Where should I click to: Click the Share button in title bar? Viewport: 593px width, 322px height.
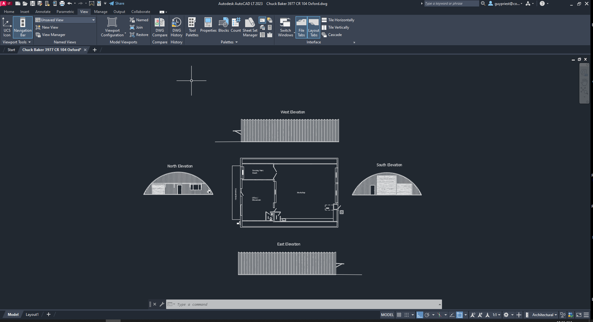click(117, 3)
